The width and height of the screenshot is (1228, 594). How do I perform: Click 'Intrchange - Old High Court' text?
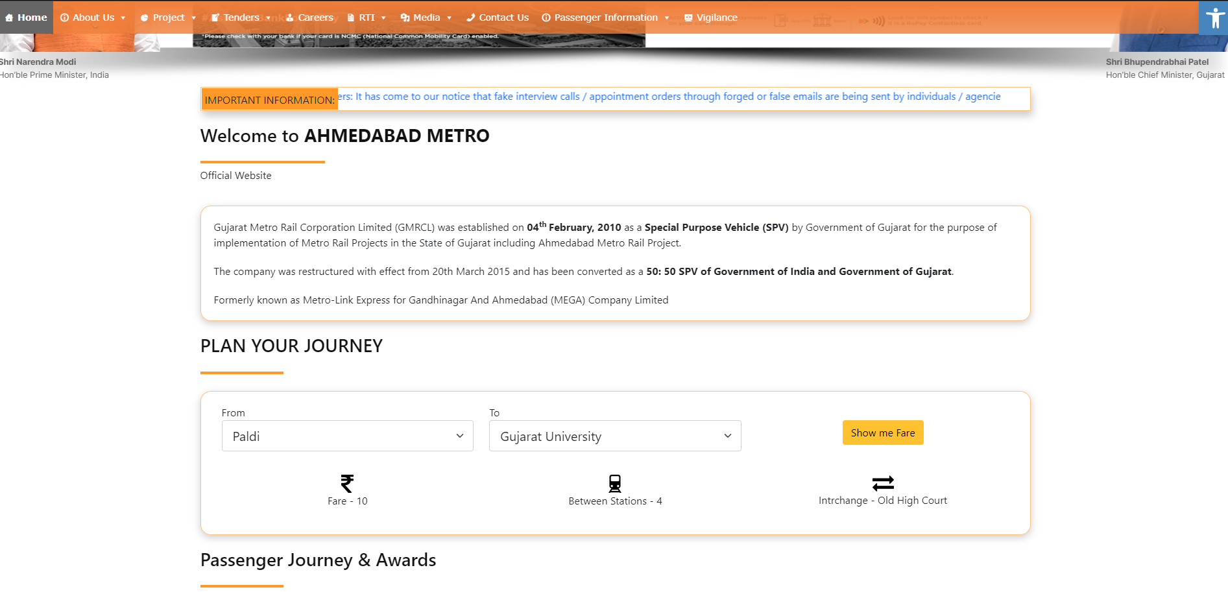[883, 501]
